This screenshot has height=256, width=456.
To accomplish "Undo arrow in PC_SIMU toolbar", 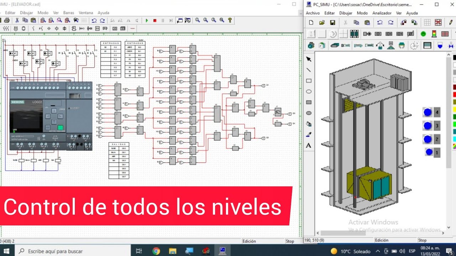I will (380, 22).
